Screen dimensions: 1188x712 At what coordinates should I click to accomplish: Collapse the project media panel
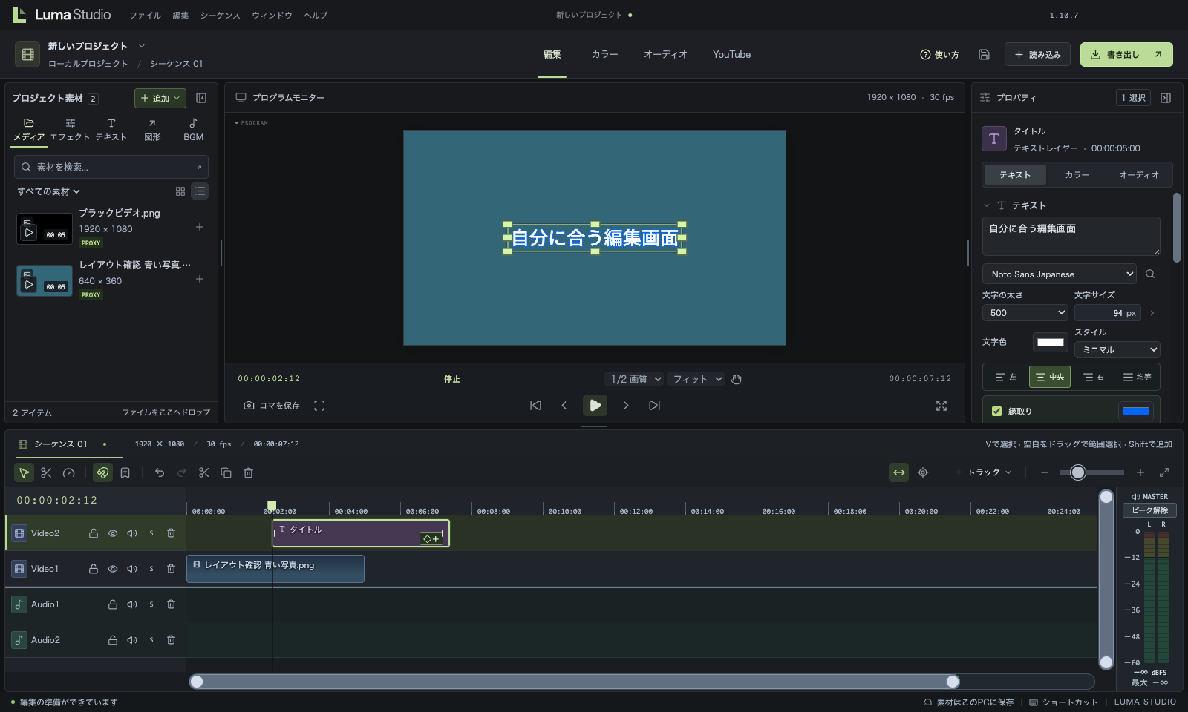point(201,98)
